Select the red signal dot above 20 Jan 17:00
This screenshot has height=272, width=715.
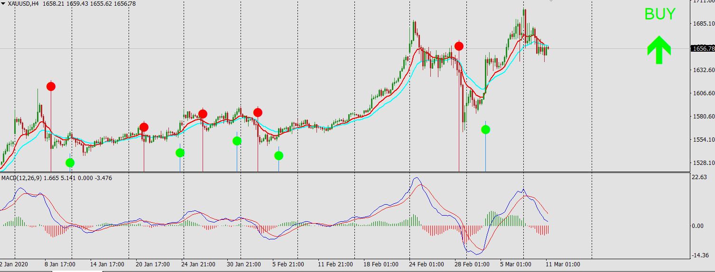pyautogui.click(x=144, y=127)
